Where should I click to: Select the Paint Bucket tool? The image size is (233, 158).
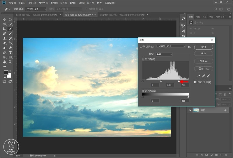click(x=10, y=43)
